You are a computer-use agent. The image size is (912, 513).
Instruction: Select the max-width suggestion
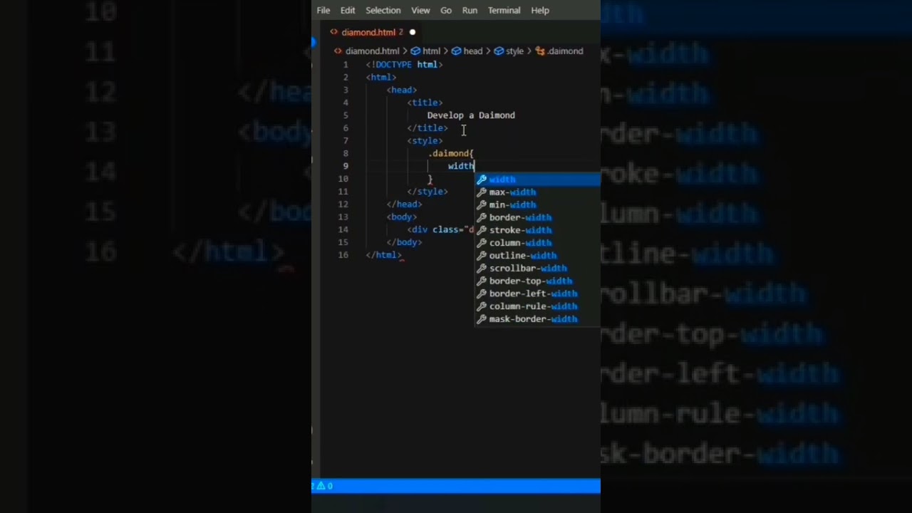coord(539,192)
